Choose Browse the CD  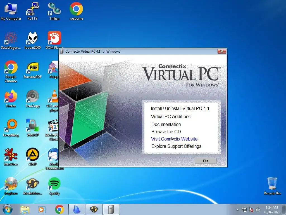(166, 132)
